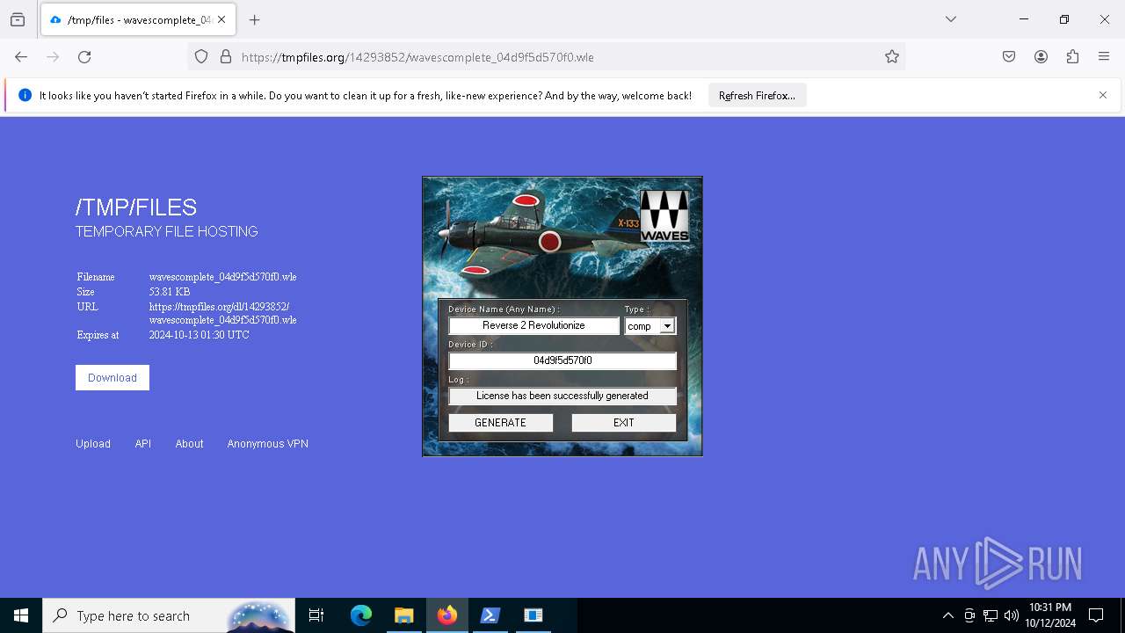Click the EXIT button
Viewport: 1125px width, 633px height.
(624, 423)
